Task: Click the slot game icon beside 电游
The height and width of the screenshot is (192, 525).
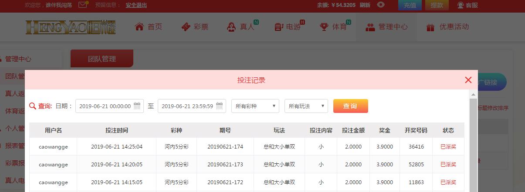Action: point(279,27)
